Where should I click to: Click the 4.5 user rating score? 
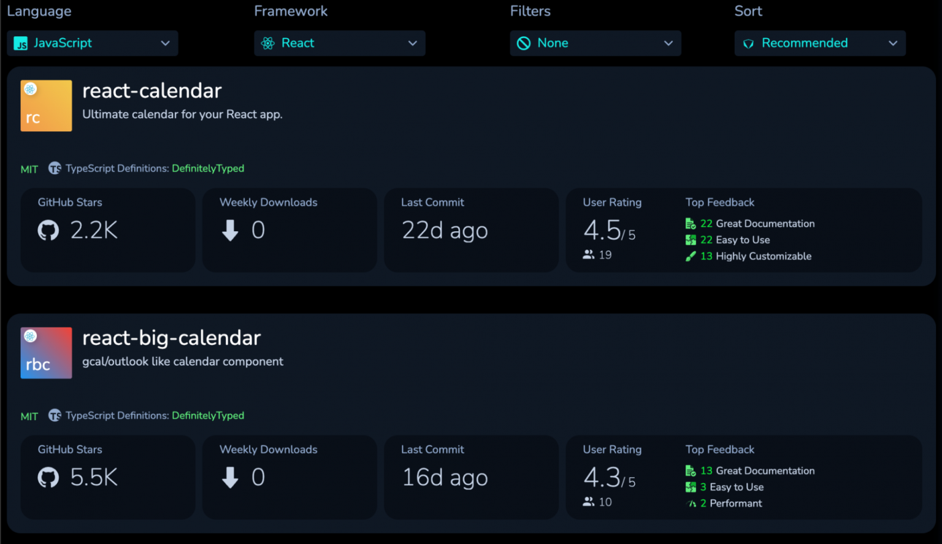(x=602, y=231)
